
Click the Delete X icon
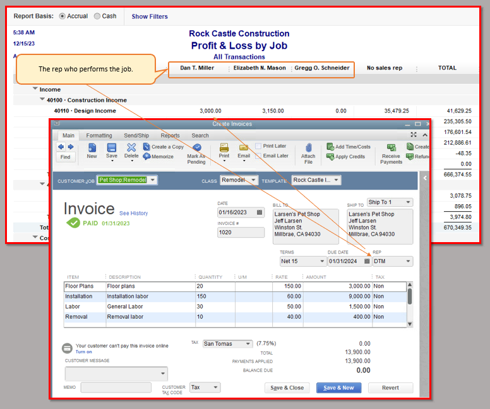131,147
